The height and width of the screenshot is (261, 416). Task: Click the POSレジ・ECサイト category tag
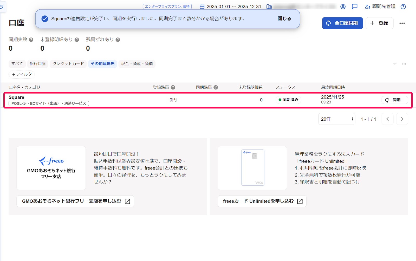[49, 103]
